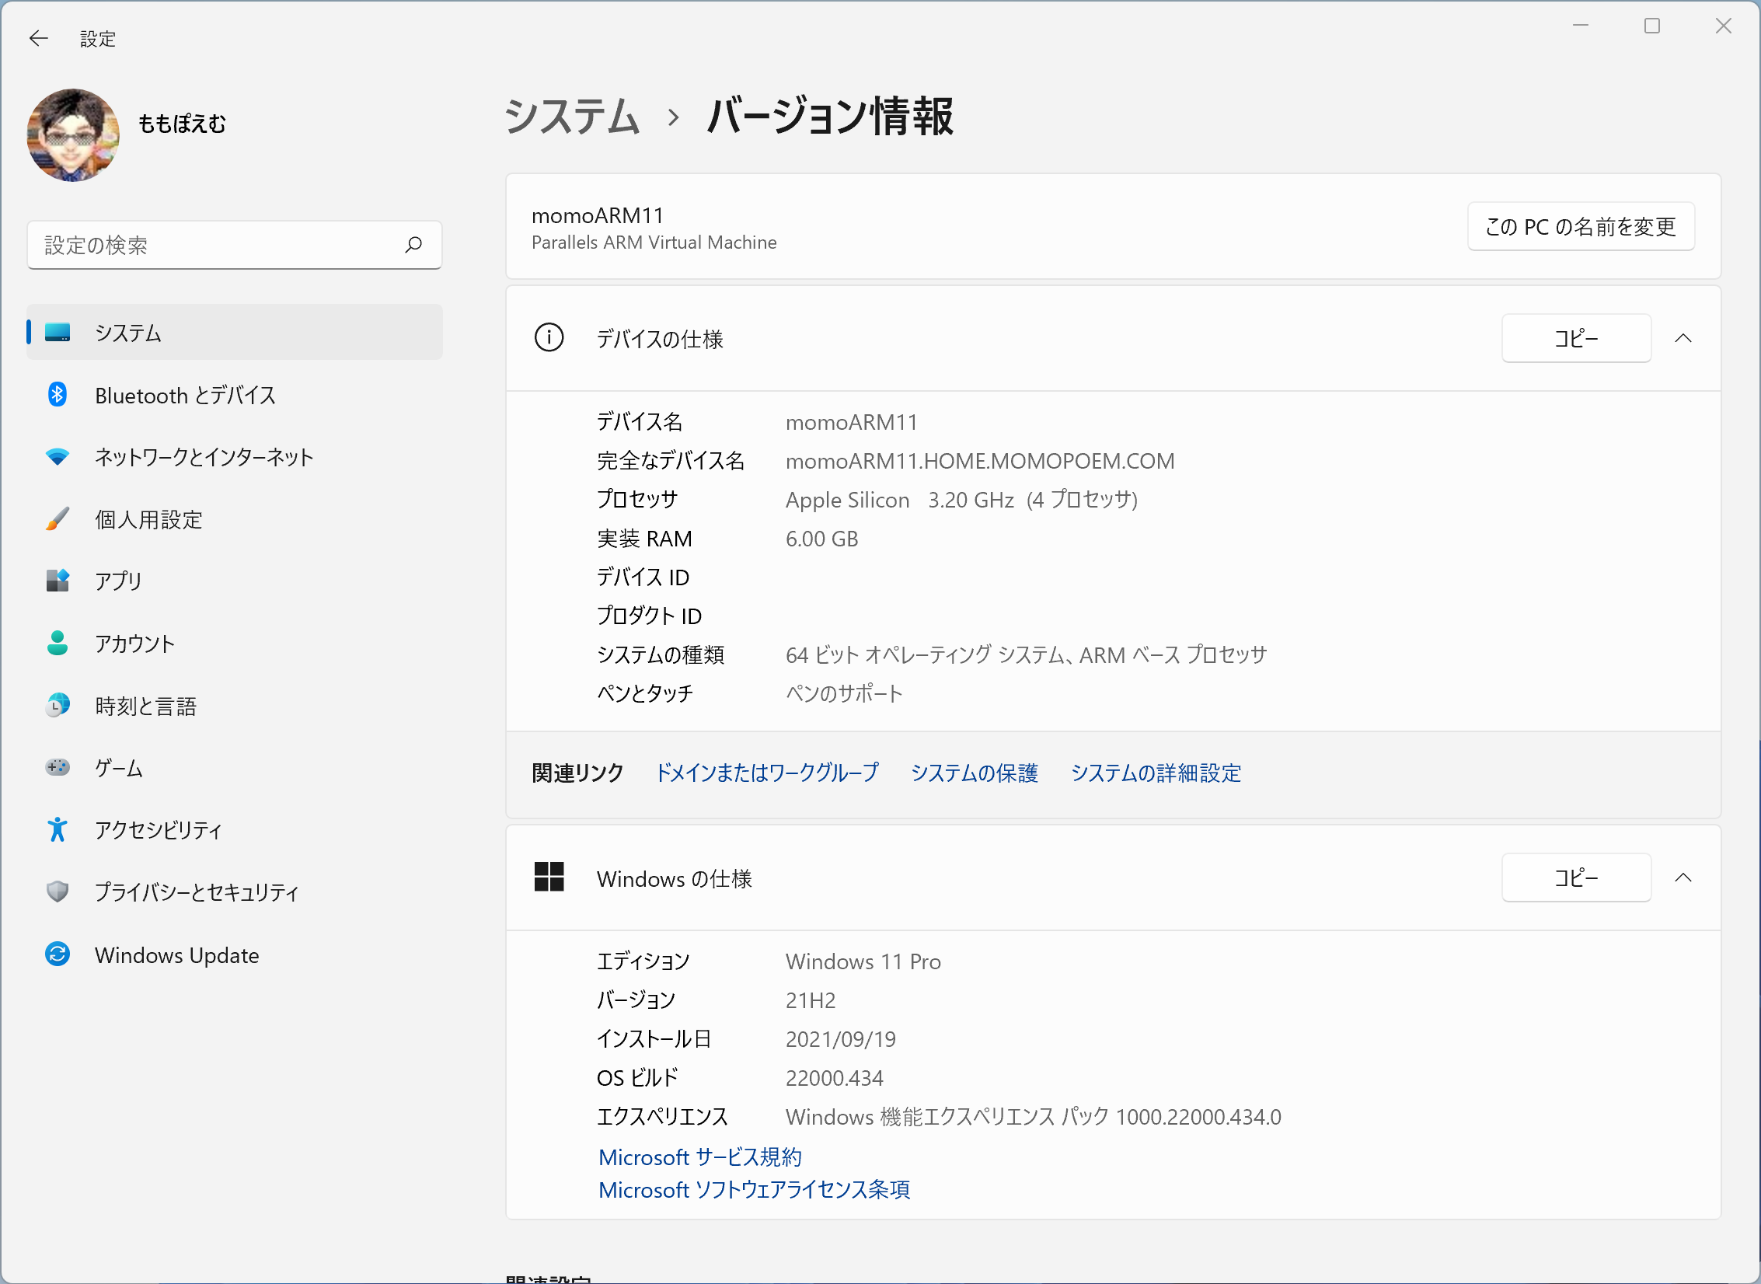1761x1284 pixels.
Task: Click the ペンのサポート value
Action: pyautogui.click(x=844, y=693)
